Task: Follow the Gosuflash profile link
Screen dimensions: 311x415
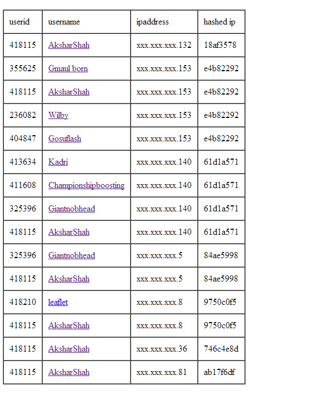Action: 64,139
